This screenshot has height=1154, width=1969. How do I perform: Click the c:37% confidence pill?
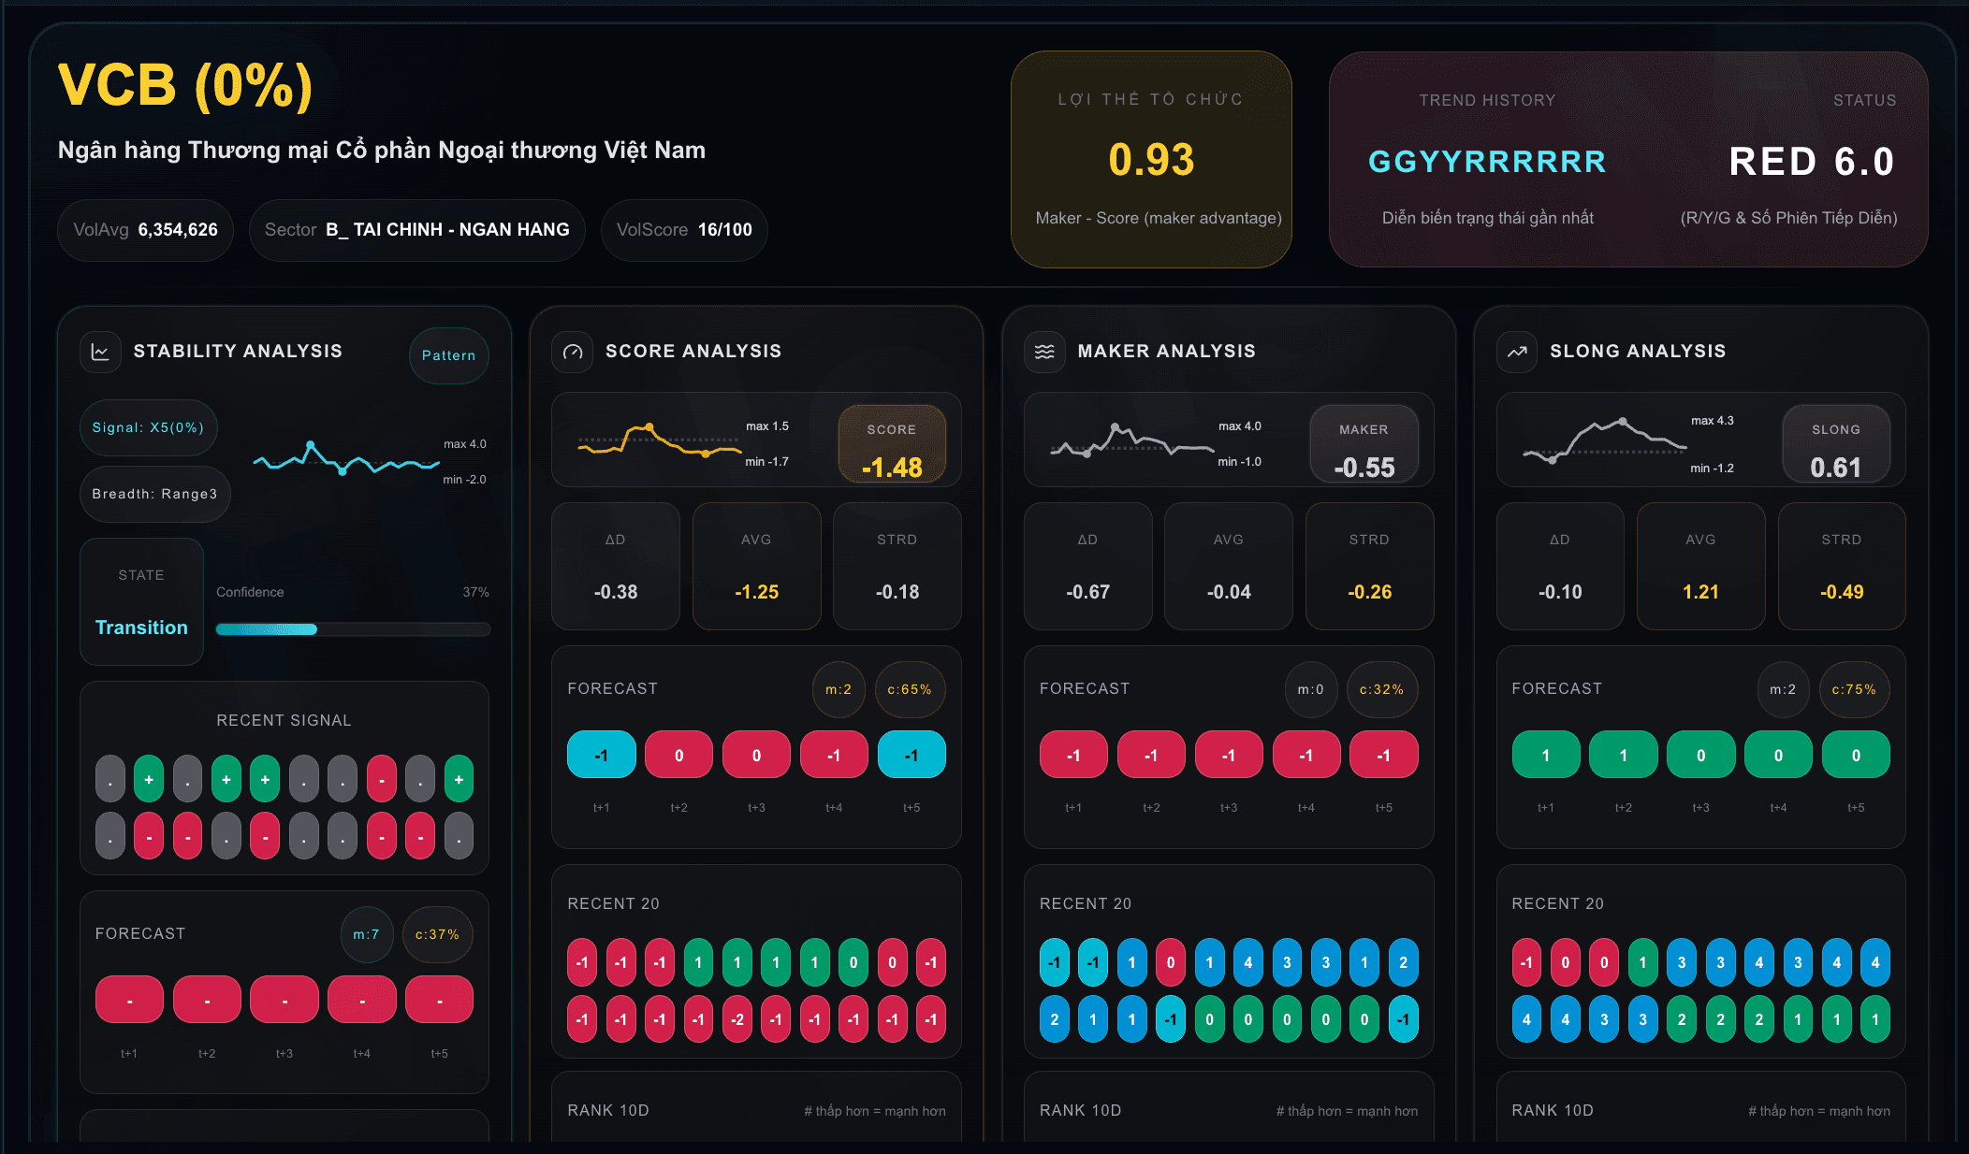point(437,934)
